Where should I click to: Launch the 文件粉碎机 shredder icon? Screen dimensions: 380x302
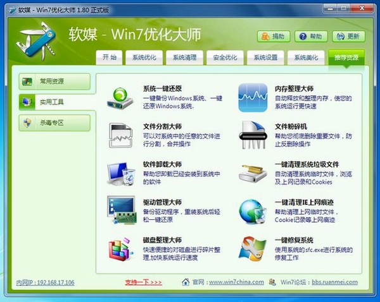[253, 135]
